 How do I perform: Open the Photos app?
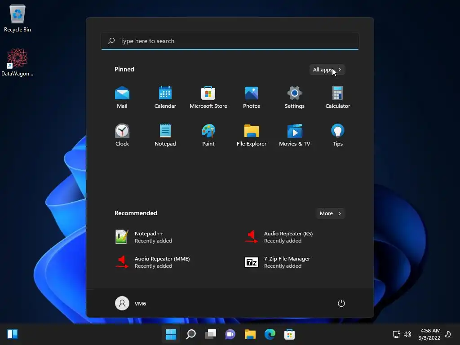point(252,97)
